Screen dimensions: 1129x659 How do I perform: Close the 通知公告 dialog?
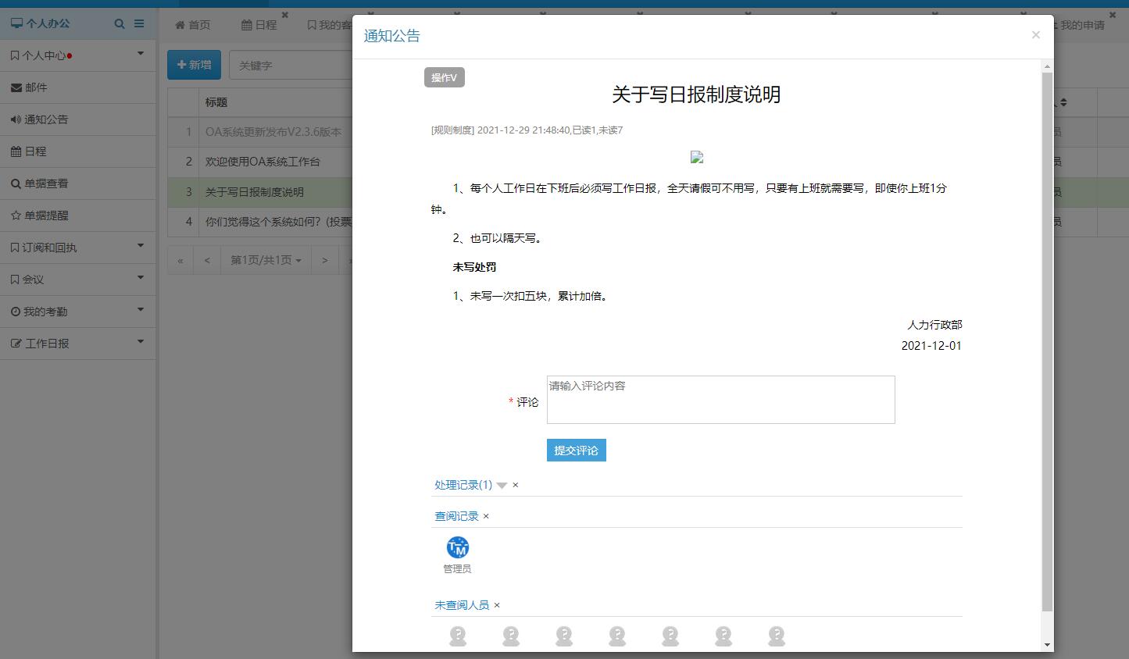click(1035, 35)
